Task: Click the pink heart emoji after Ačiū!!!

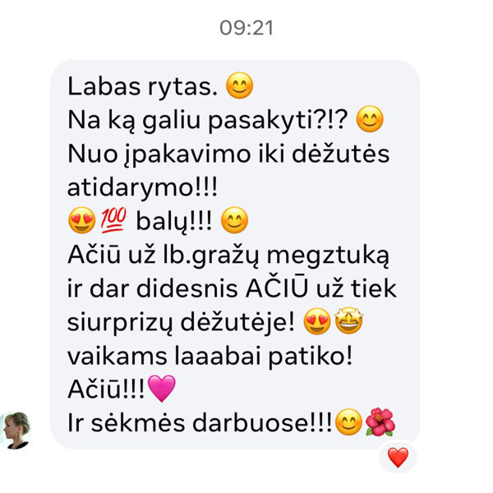Action: (162, 389)
